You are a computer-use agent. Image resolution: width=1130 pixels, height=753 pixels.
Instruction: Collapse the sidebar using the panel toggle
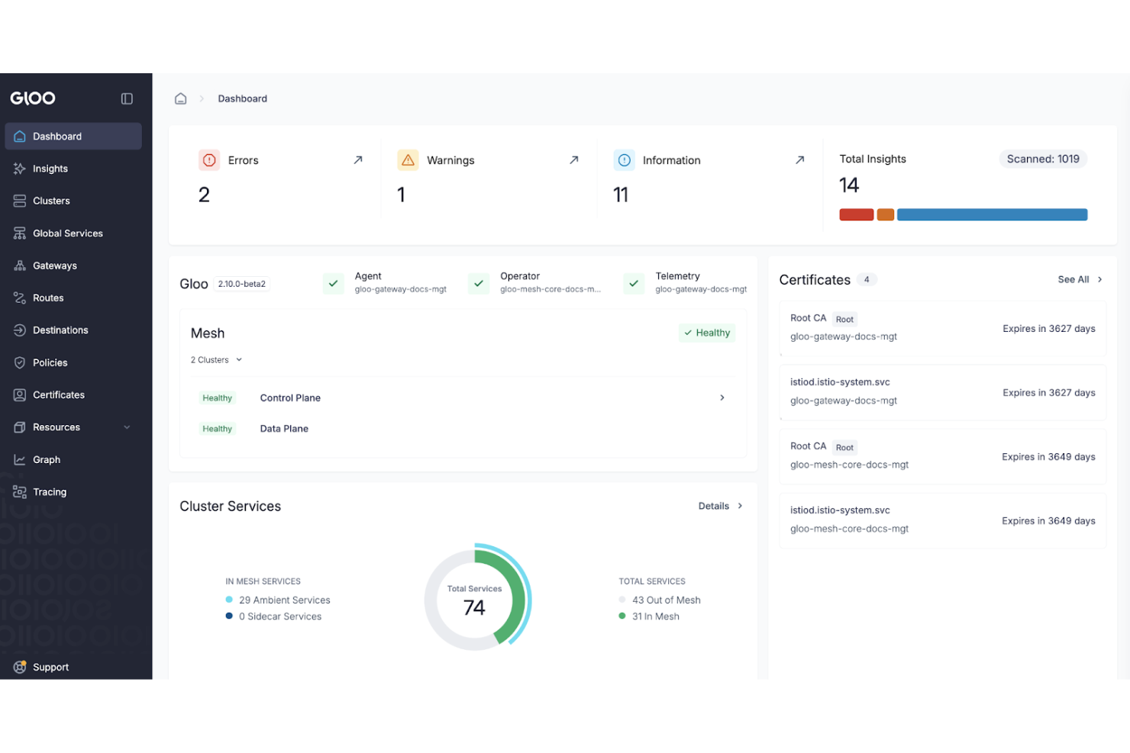click(127, 98)
